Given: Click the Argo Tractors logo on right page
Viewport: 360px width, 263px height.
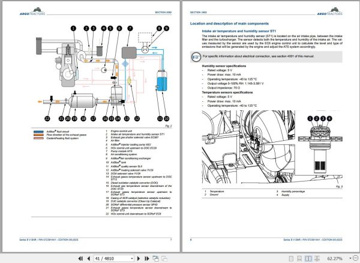Looking at the screenshot, I should [x=329, y=11].
